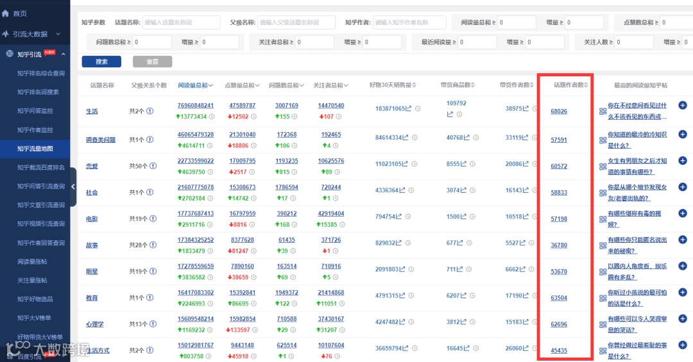Sort by 关注者总和 column header
The width and height of the screenshot is (693, 362).
click(x=330, y=85)
